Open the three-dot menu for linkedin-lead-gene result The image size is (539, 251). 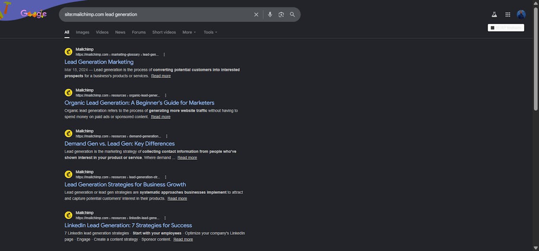165,218
